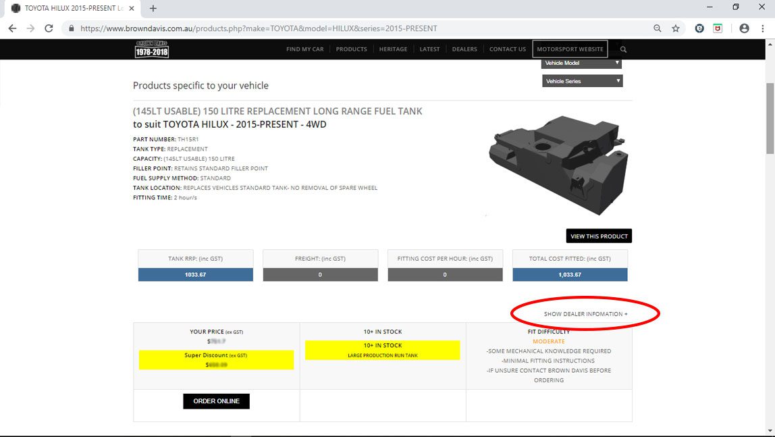
Task: Open the Chrome profile avatar
Action: [744, 28]
